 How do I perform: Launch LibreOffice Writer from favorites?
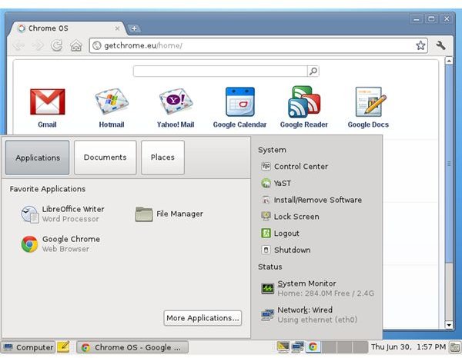coord(62,214)
